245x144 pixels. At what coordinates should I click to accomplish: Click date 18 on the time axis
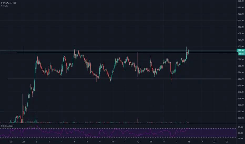pyautogui.click(x=189, y=142)
